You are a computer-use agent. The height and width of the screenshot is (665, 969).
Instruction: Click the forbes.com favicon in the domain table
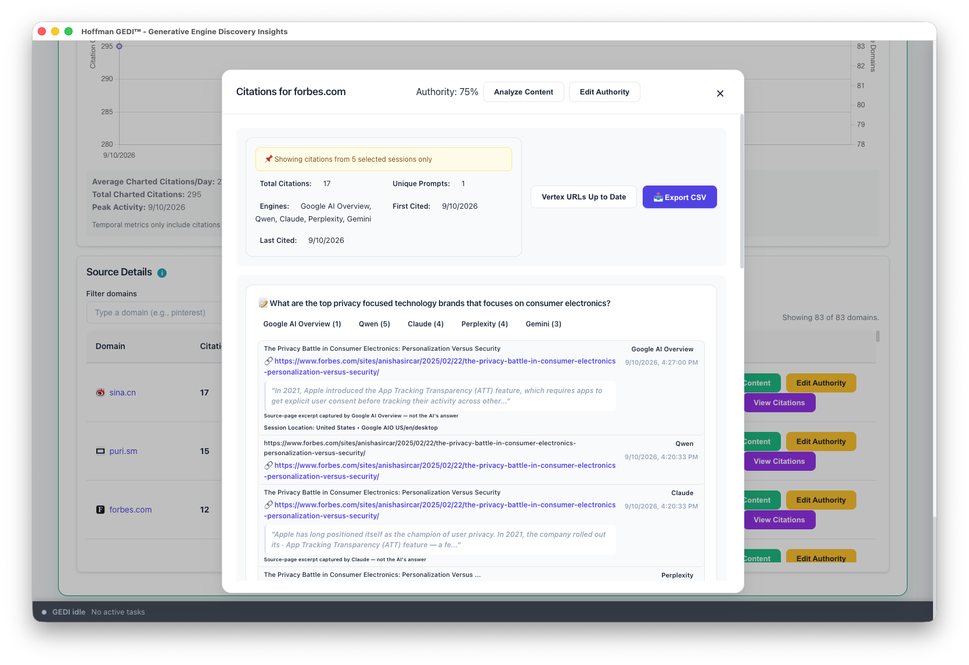[100, 510]
